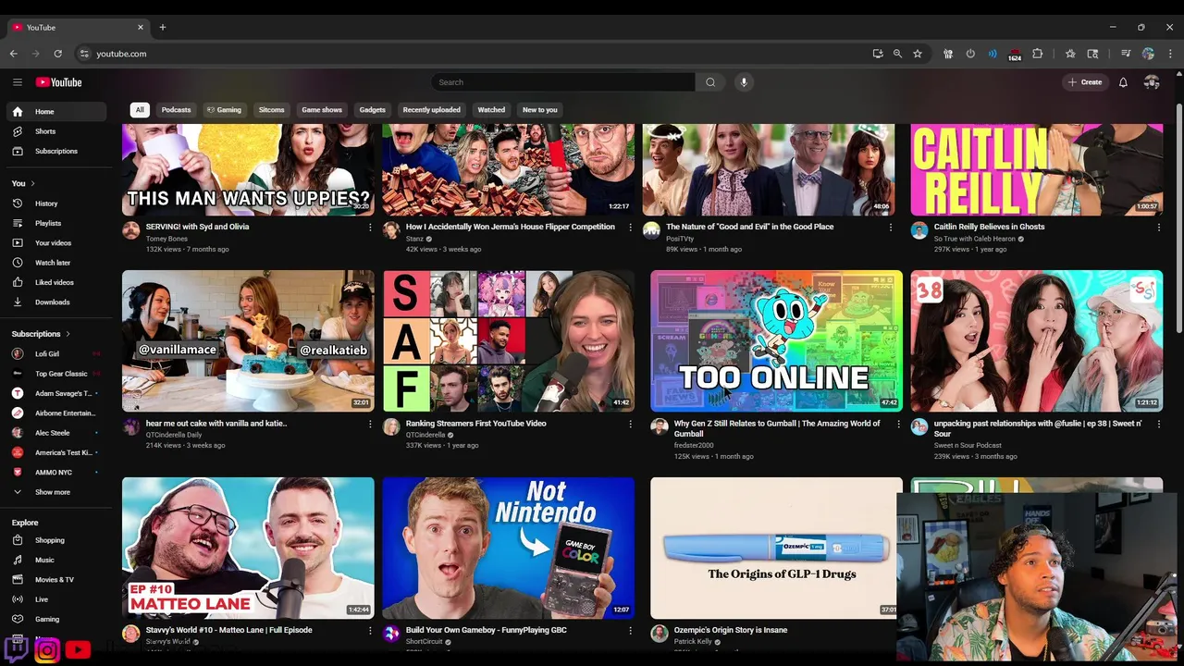Image resolution: width=1184 pixels, height=666 pixels.
Task: Click the YouTube search input field
Action: tap(562, 82)
